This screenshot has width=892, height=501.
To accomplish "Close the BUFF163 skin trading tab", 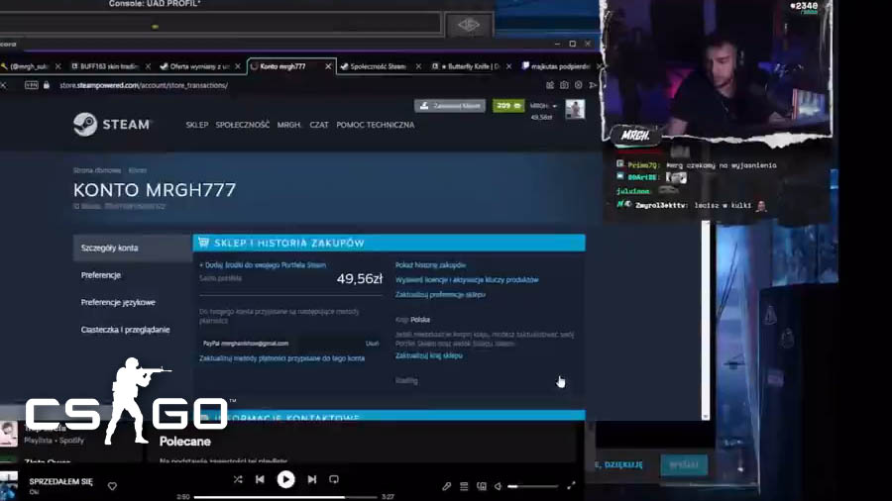I will pyautogui.click(x=148, y=66).
